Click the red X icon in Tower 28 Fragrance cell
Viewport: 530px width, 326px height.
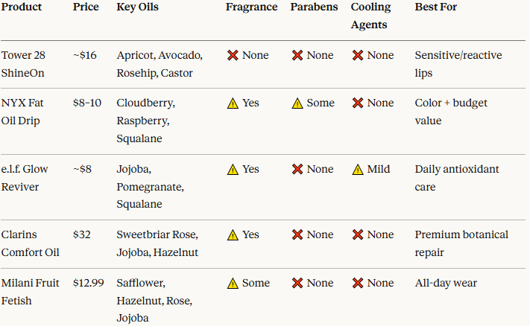pyautogui.click(x=233, y=55)
